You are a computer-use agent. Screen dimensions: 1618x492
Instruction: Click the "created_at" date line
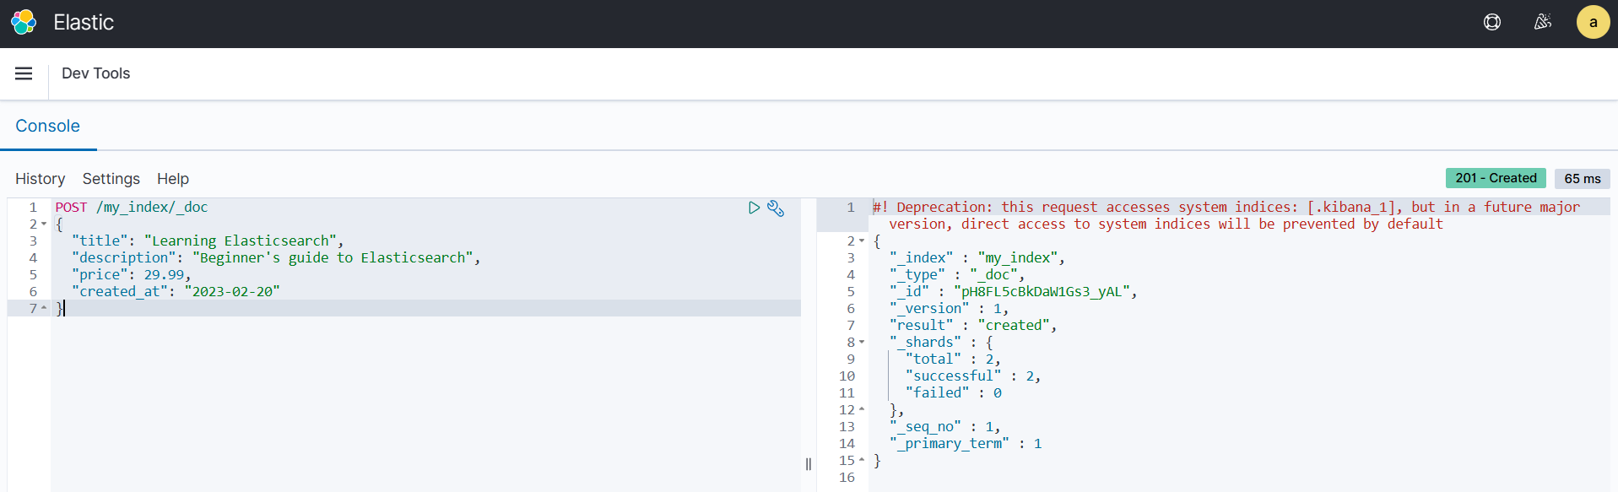click(x=176, y=292)
